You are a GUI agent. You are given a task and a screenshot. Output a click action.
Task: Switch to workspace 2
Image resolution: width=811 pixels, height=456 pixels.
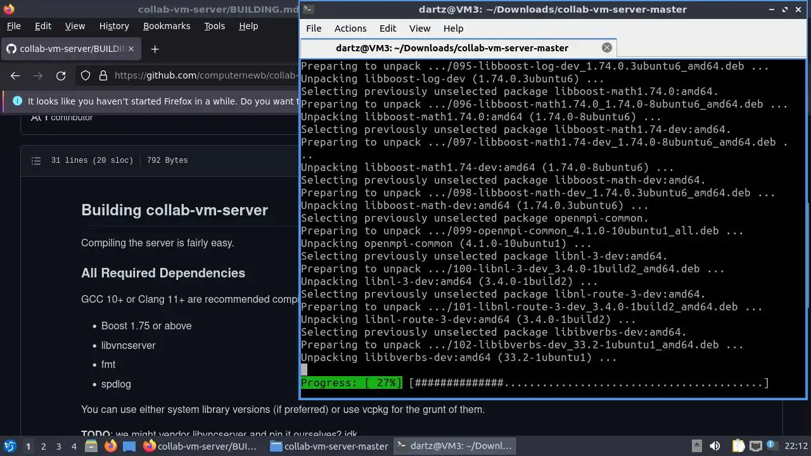(43, 446)
